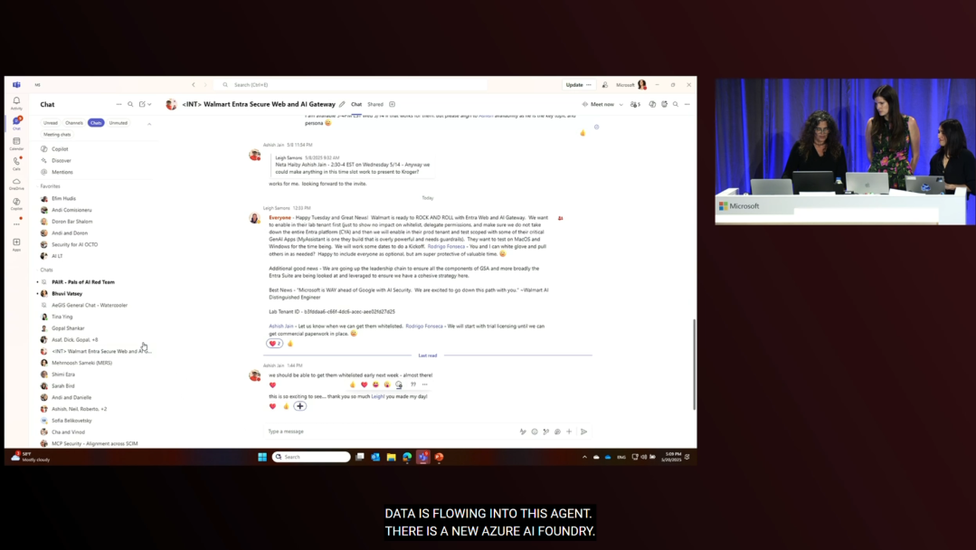Open OneDrive in the Teams sidebar
The width and height of the screenshot is (976, 550).
tap(17, 184)
